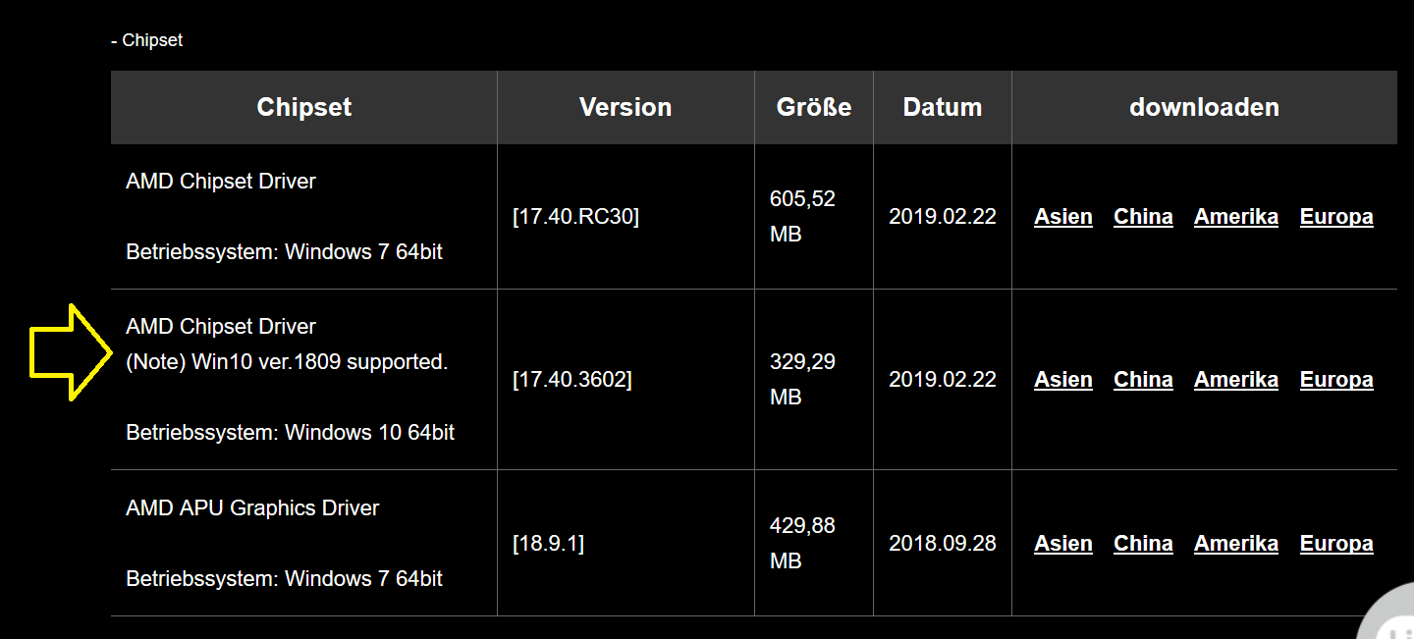This screenshot has width=1414, height=639.
Task: Click Asien link for Windows 10 chipset driver
Action: click(x=1062, y=380)
